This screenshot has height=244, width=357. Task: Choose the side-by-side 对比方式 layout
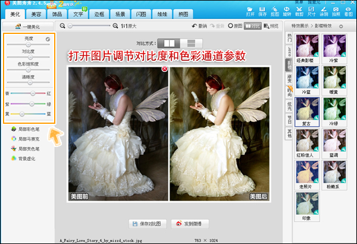tap(171, 43)
